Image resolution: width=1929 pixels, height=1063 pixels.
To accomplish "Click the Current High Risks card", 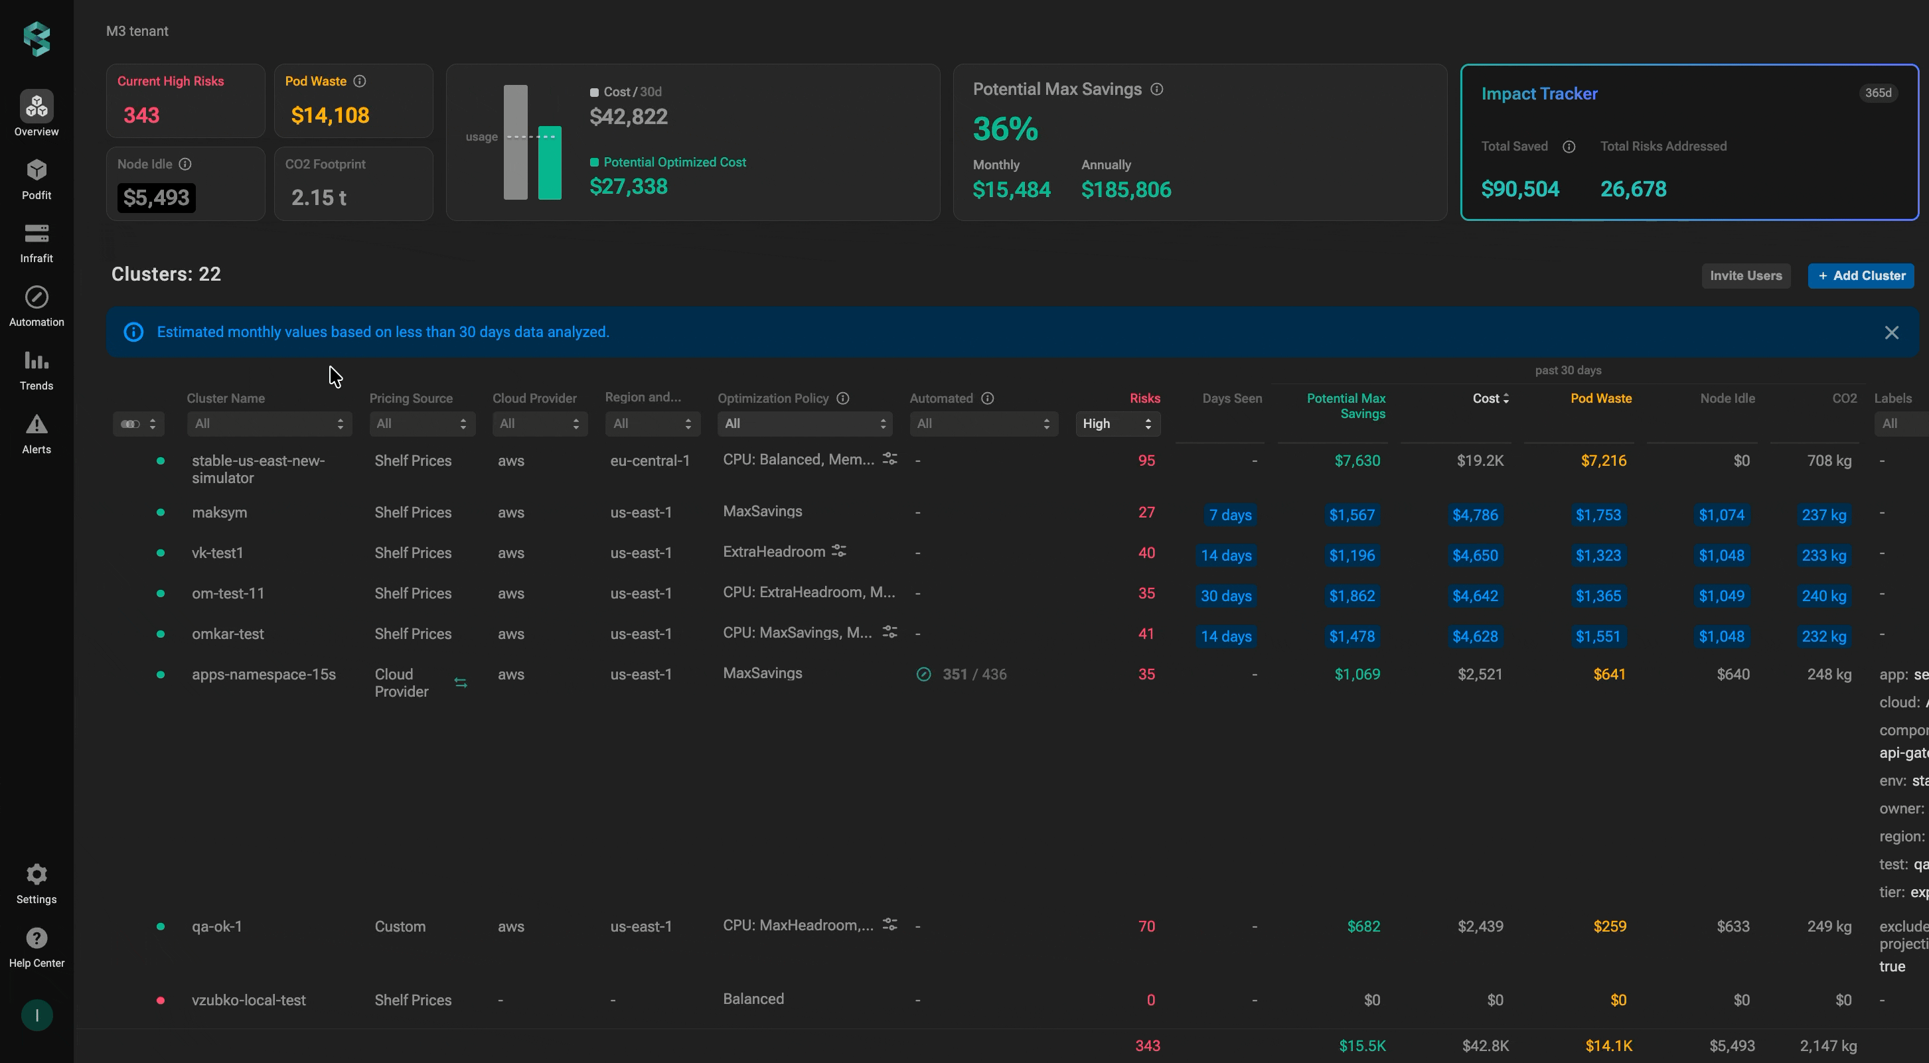I will pyautogui.click(x=186, y=100).
